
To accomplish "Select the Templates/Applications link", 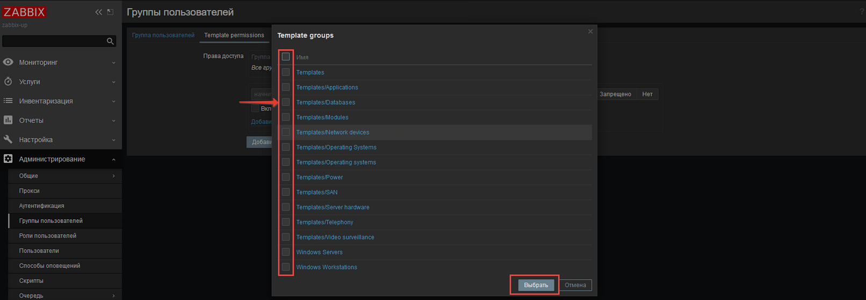I will (327, 87).
